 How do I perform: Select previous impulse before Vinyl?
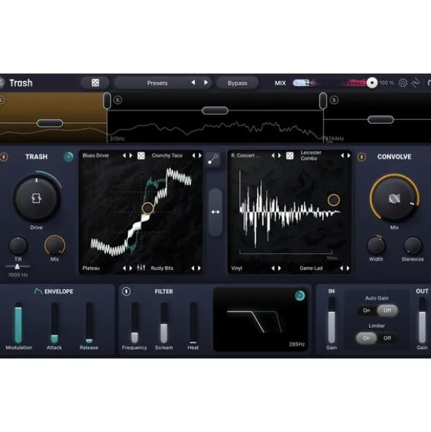point(273,268)
